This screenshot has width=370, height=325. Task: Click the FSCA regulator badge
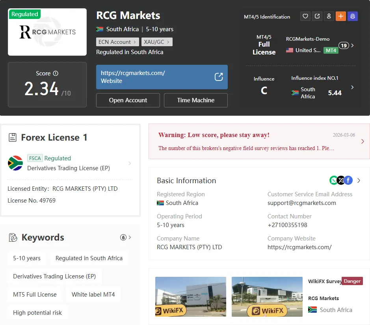[x=35, y=158]
